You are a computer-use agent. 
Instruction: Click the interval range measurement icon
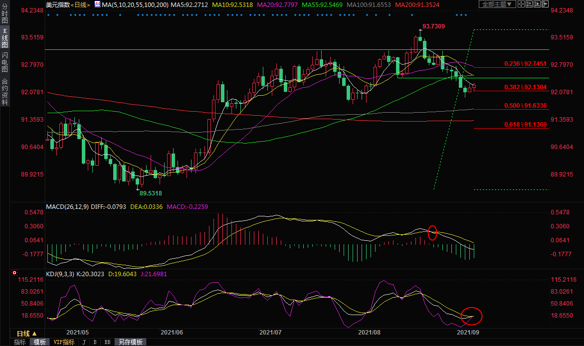529,4
